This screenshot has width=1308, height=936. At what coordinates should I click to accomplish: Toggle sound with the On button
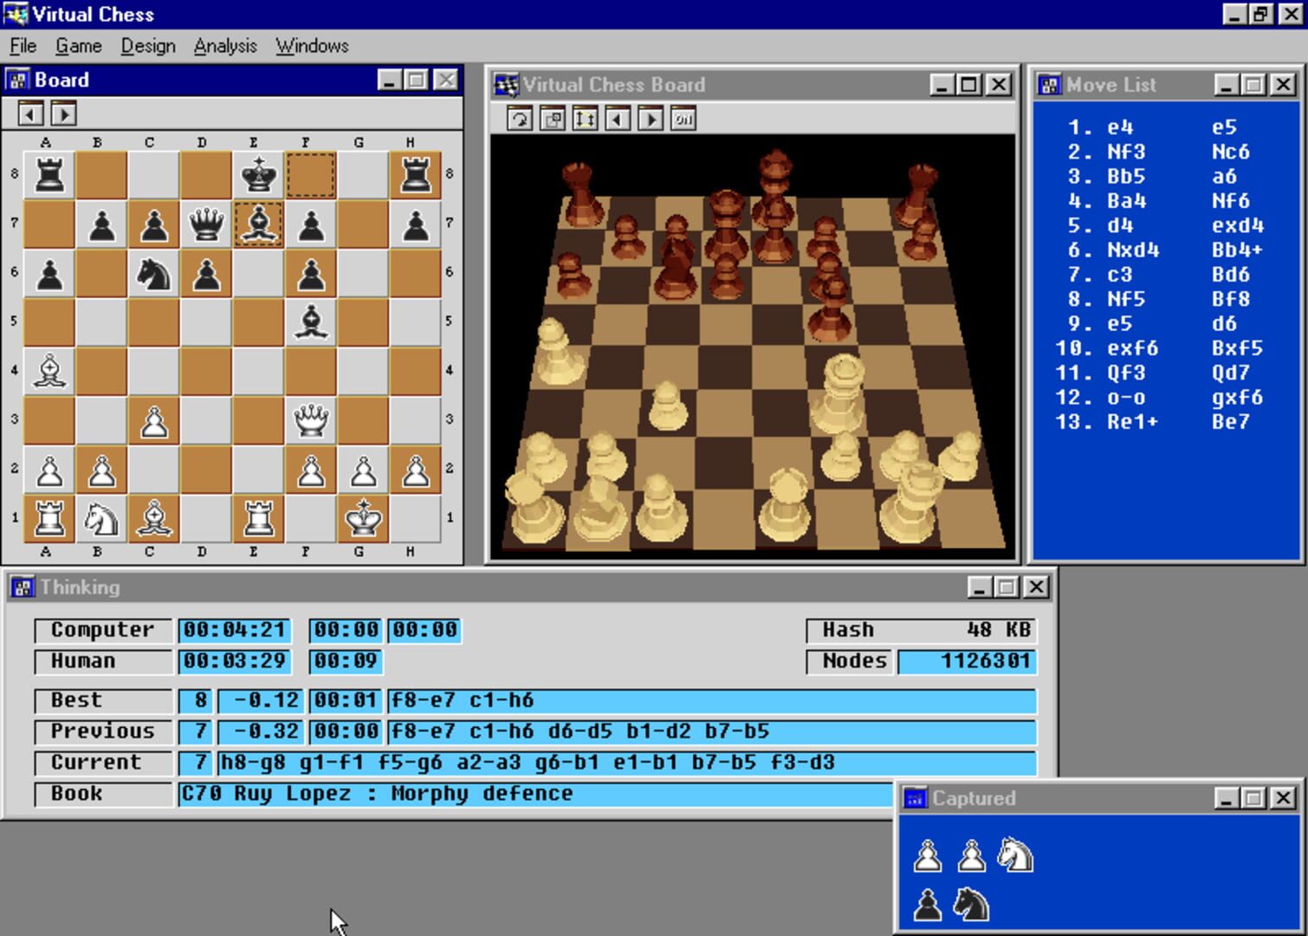pyautogui.click(x=683, y=119)
